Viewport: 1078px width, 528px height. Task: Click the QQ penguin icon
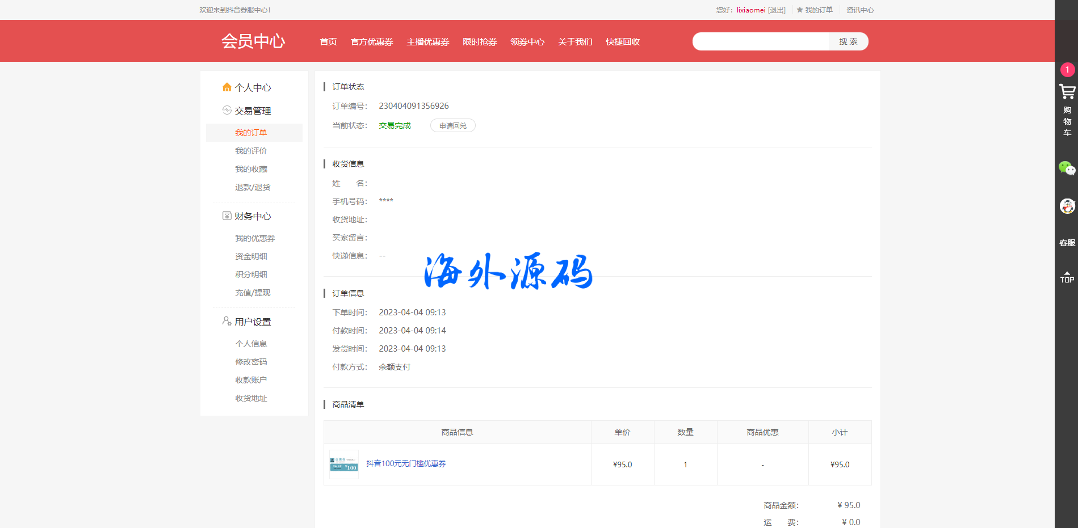coord(1067,206)
